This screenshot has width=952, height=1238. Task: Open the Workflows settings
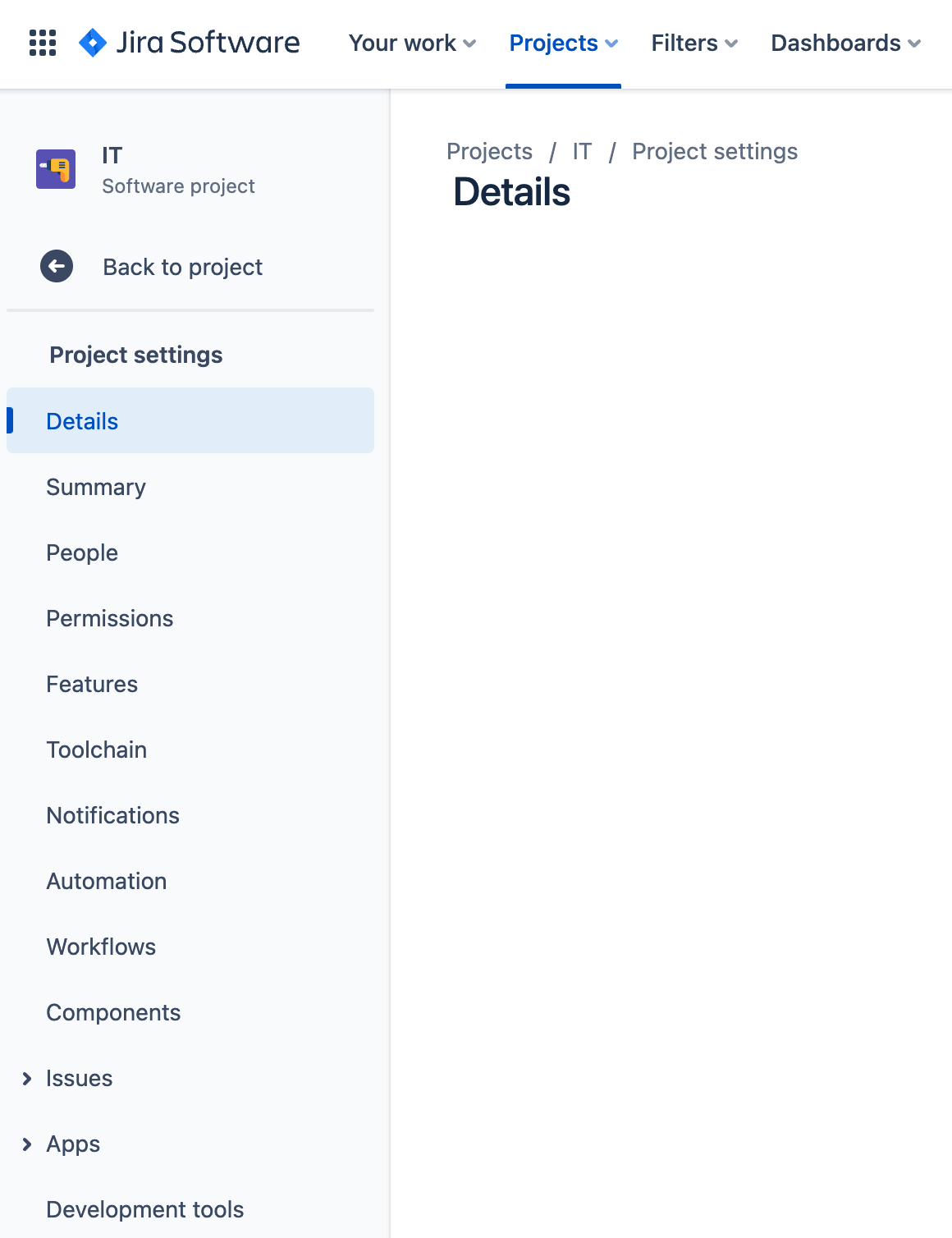(x=101, y=947)
